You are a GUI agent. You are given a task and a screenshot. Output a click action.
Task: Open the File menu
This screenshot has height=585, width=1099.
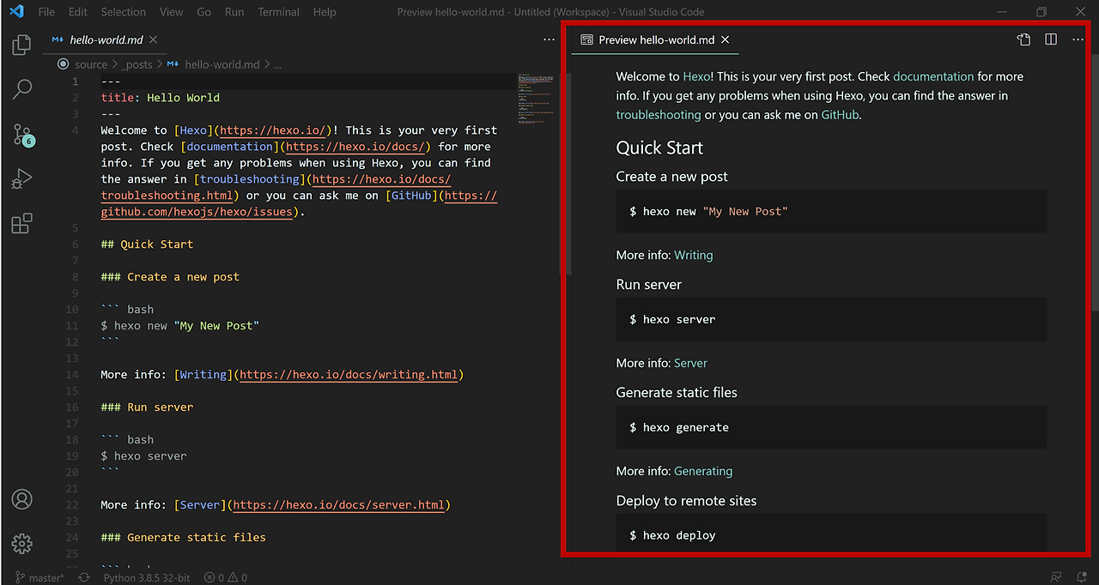click(x=46, y=12)
